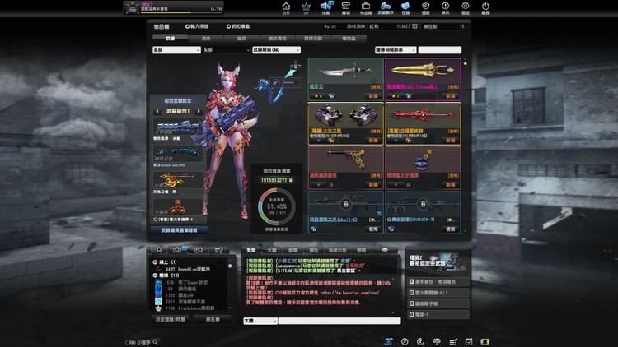Viewport: 618px width, 347px height.
Task: Click the friend register/search button
Action: pyautogui.click(x=171, y=320)
